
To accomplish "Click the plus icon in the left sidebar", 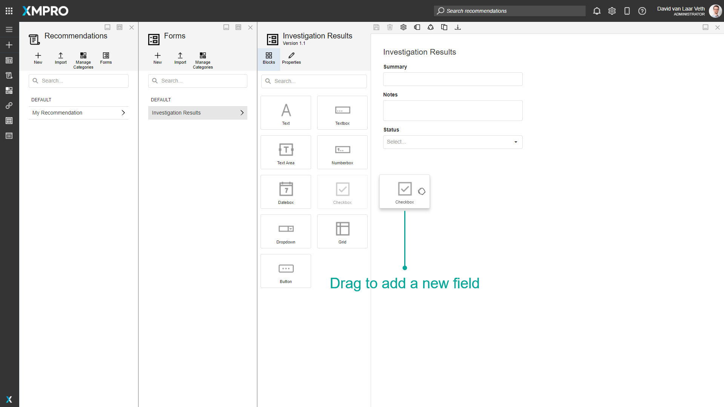I will [9, 45].
